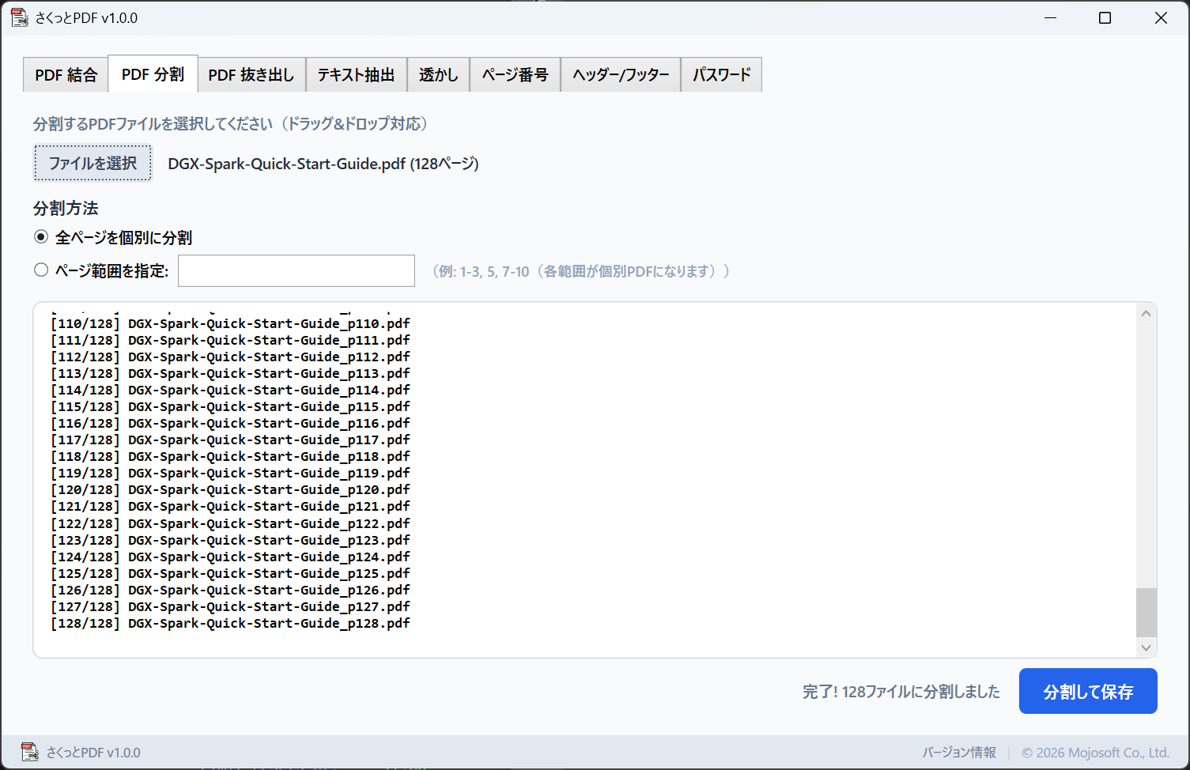Select the ページ番号 tab
Image resolution: width=1190 pixels, height=770 pixels.
pyautogui.click(x=514, y=74)
